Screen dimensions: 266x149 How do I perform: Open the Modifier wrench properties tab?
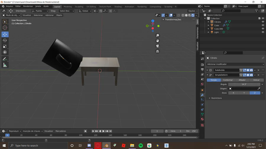(202, 95)
